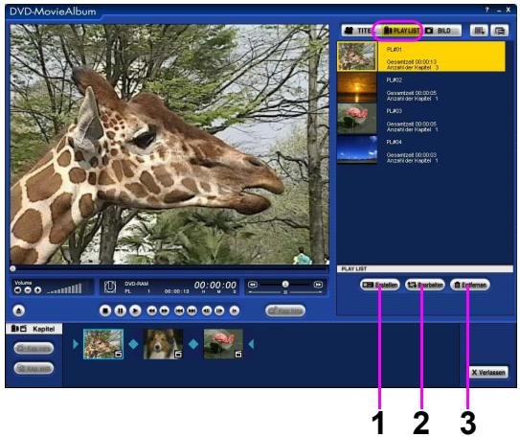The height and width of the screenshot is (437, 520).
Task: Step one frame forward
Action: click(x=219, y=310)
